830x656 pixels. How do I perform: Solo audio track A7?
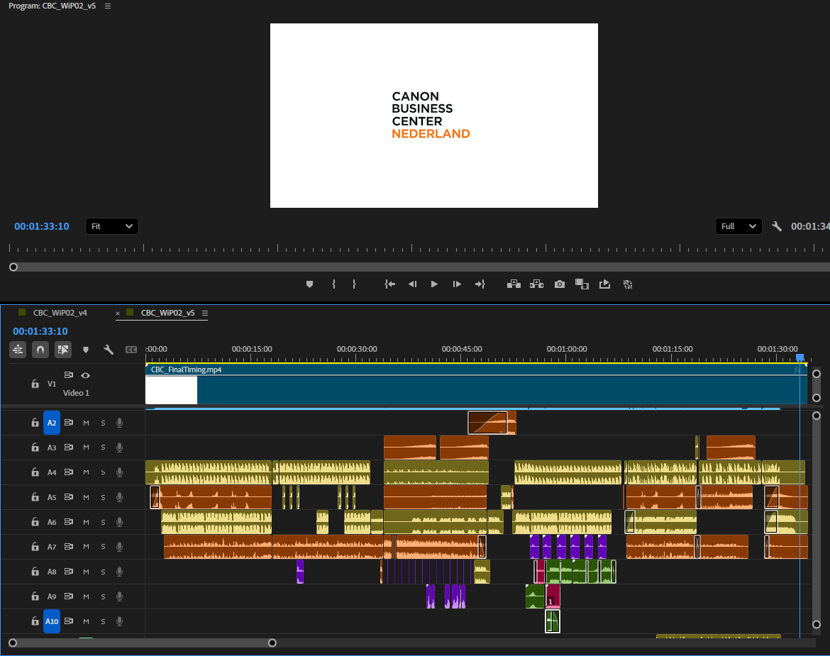pyautogui.click(x=103, y=547)
